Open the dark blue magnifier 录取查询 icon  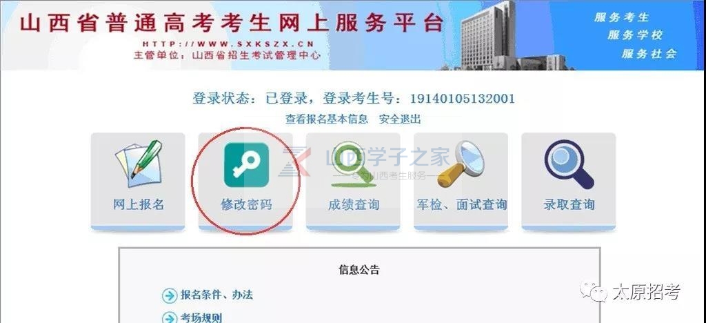[x=569, y=164]
